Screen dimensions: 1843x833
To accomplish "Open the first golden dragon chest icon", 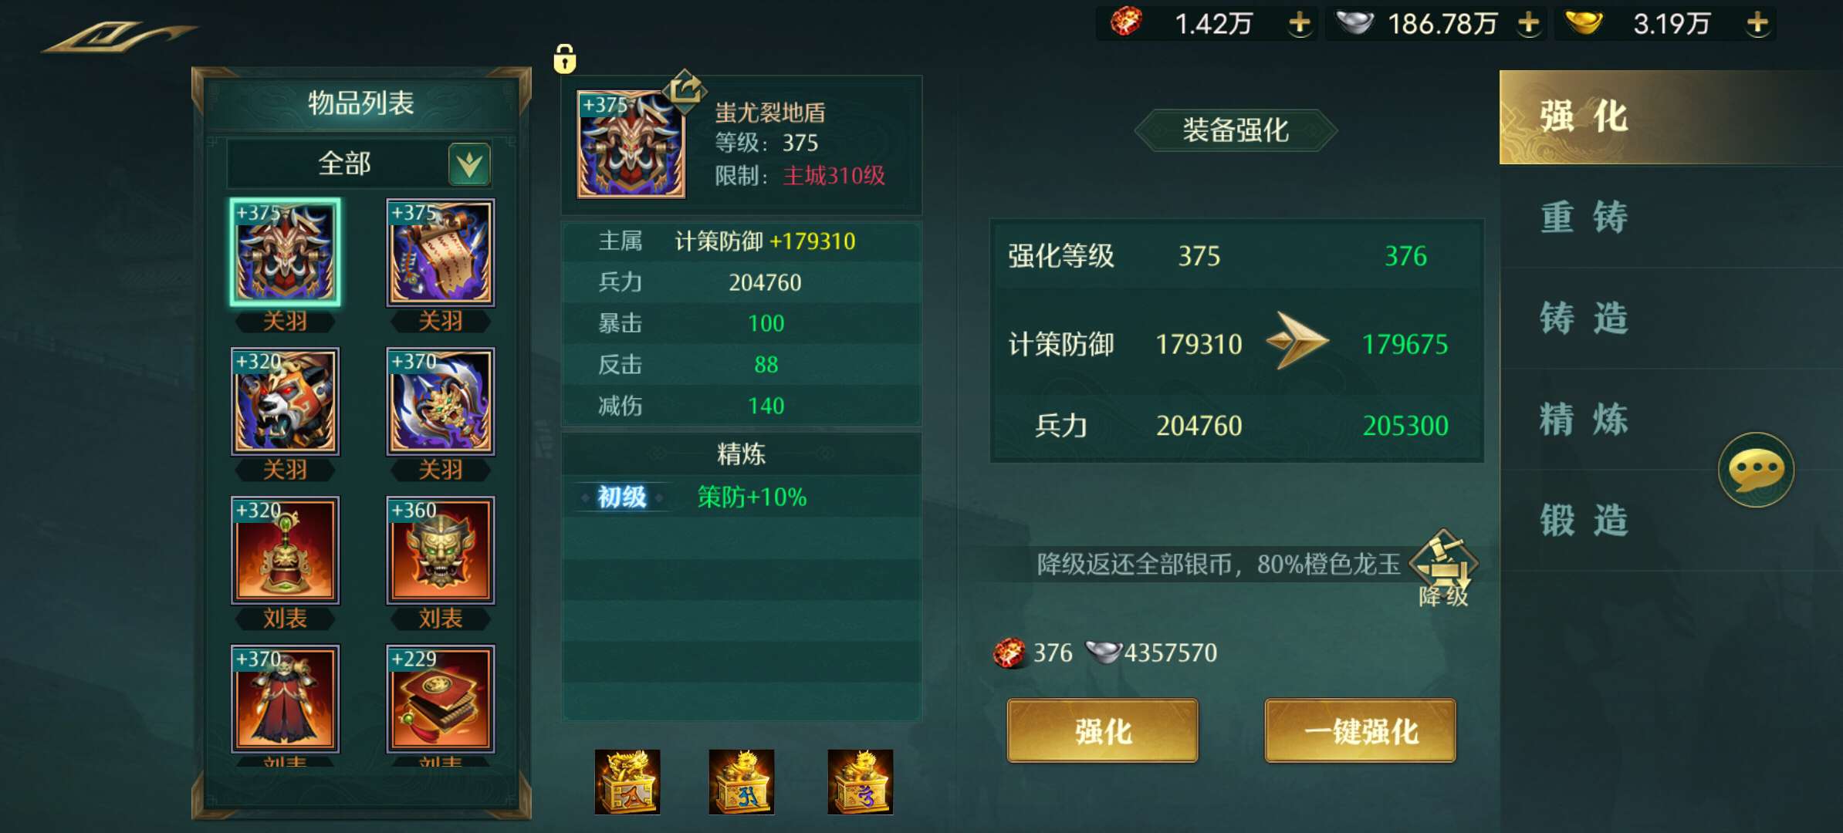I will (627, 782).
